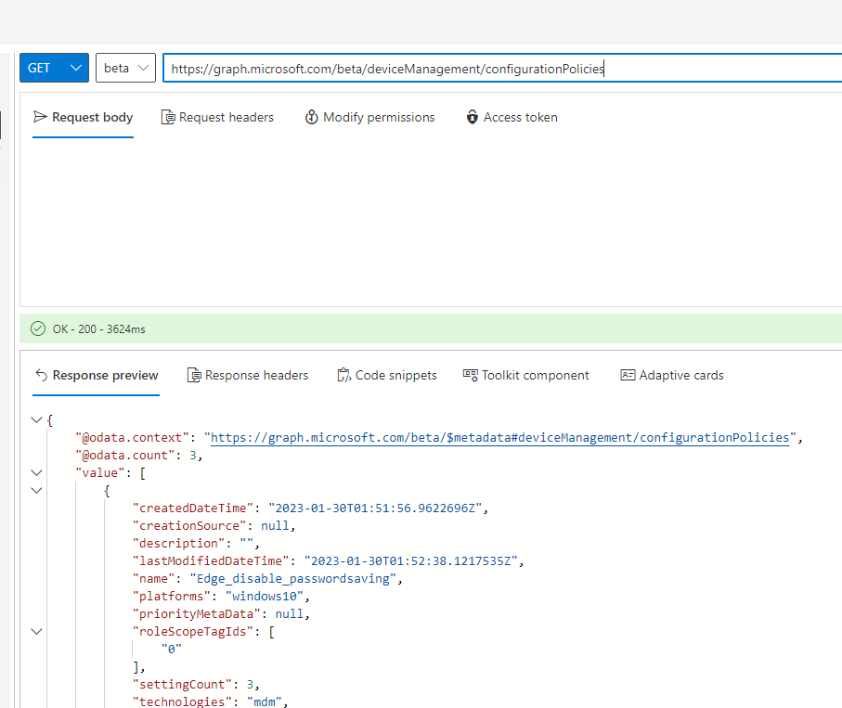The height and width of the screenshot is (708, 842).
Task: Collapse the first policy object in value
Action: pyautogui.click(x=36, y=491)
